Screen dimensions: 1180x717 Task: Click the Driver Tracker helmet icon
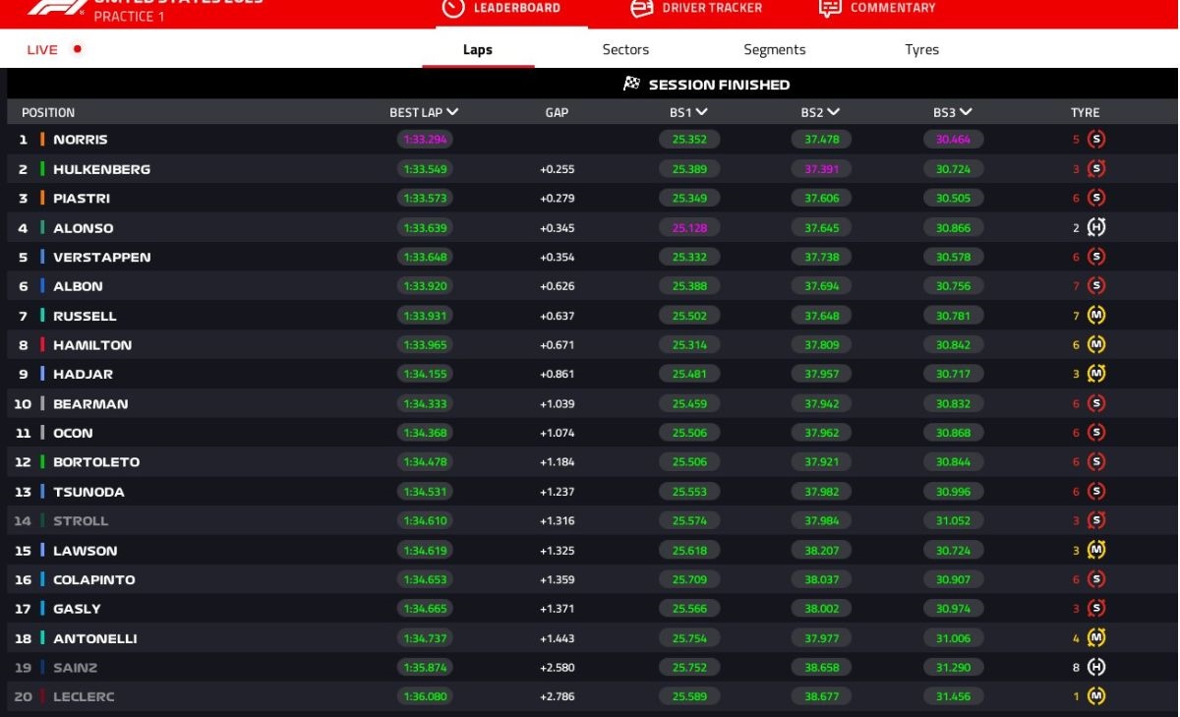click(641, 8)
